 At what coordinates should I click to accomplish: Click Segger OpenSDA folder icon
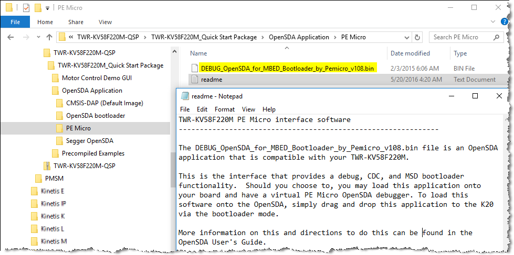pos(59,140)
